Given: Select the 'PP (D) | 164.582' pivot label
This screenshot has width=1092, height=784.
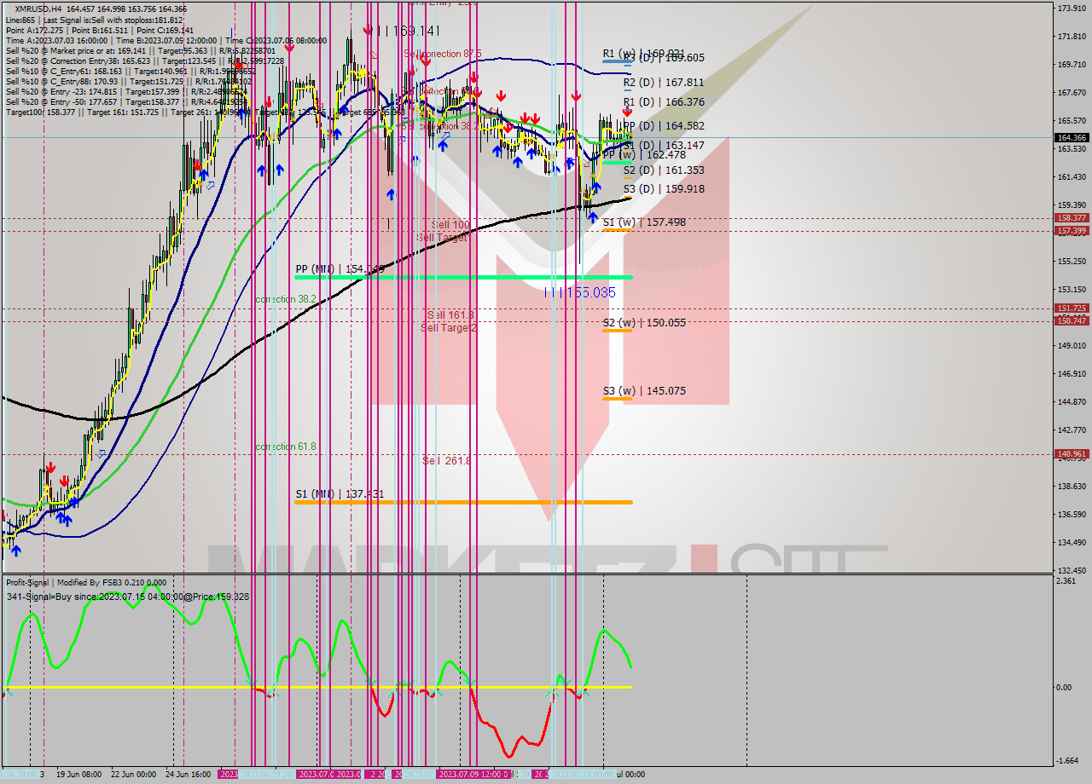Looking at the screenshot, I should (x=664, y=126).
